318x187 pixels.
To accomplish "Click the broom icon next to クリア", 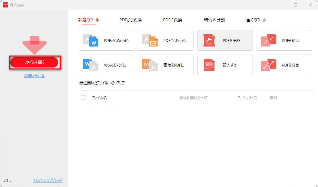I will click(113, 83).
